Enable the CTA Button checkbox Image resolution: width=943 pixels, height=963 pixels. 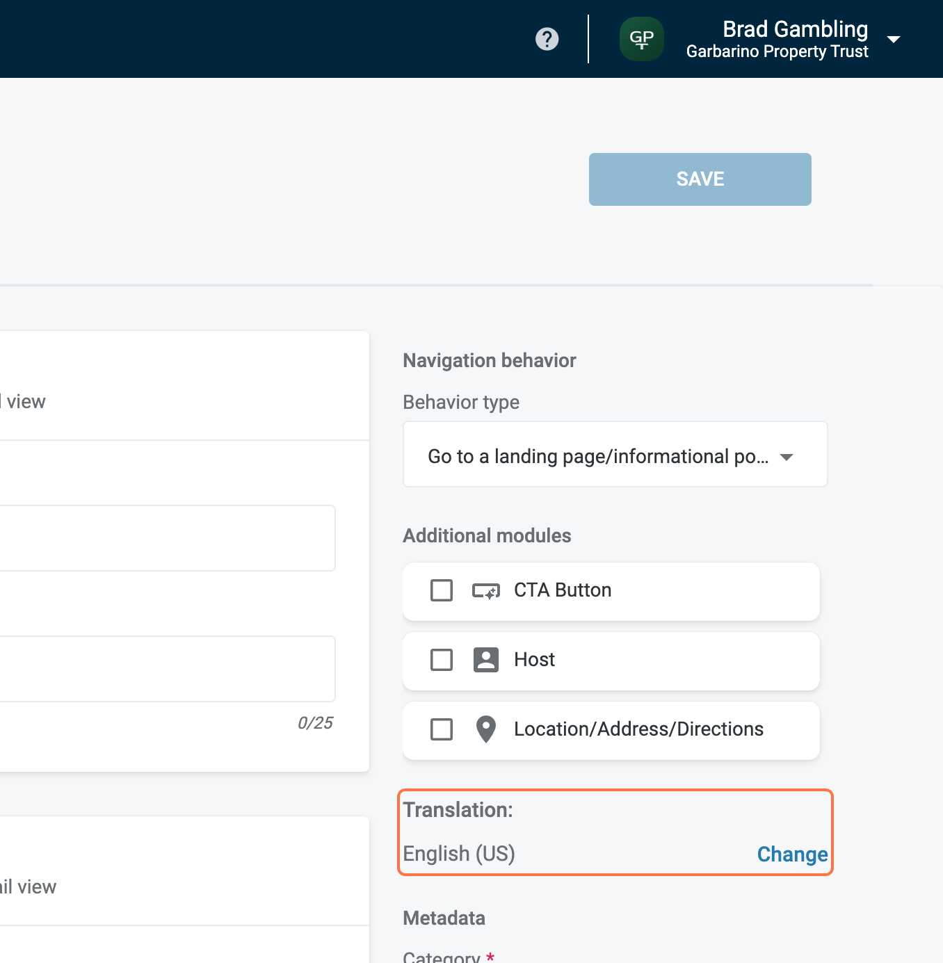[442, 590]
